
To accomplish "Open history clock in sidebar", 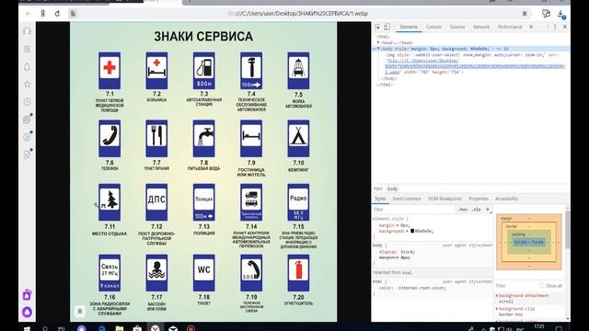I will pyautogui.click(x=27, y=102).
